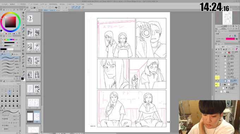Screen dimensions: 240x134
Task: Select the Gradient tool
Action: click(x=23, y=53)
